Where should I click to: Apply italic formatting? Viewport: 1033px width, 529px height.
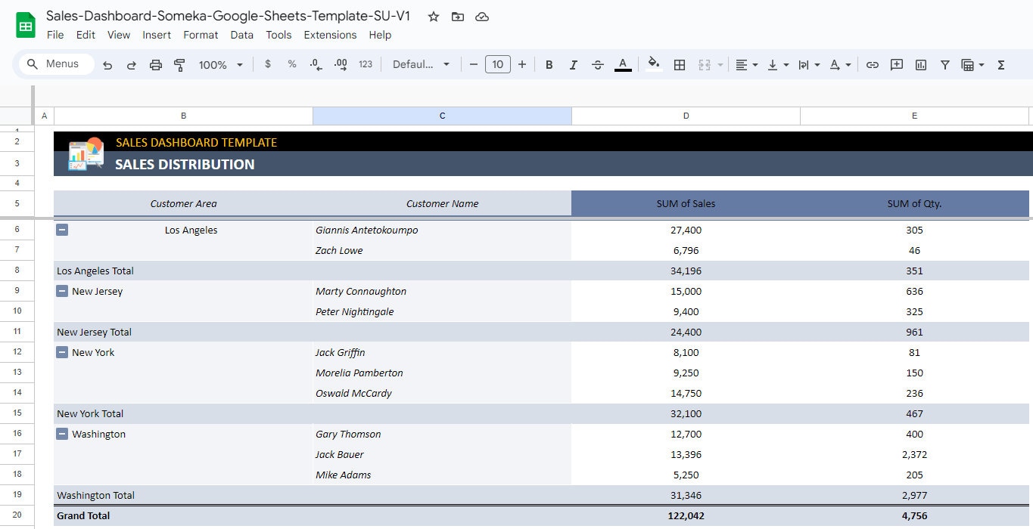(573, 64)
